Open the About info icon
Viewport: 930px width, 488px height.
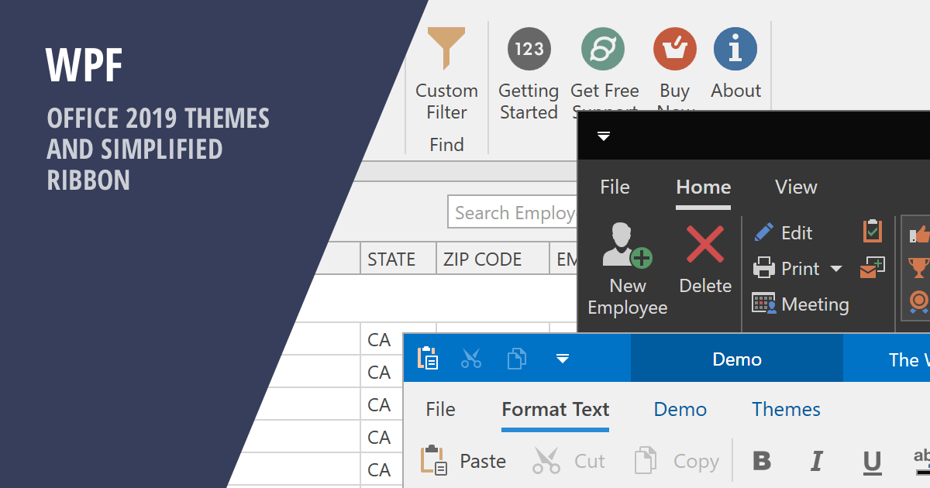[x=735, y=49]
